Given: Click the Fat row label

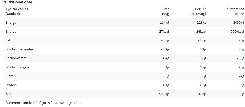Looking at the screenshot, I should point(8,40).
